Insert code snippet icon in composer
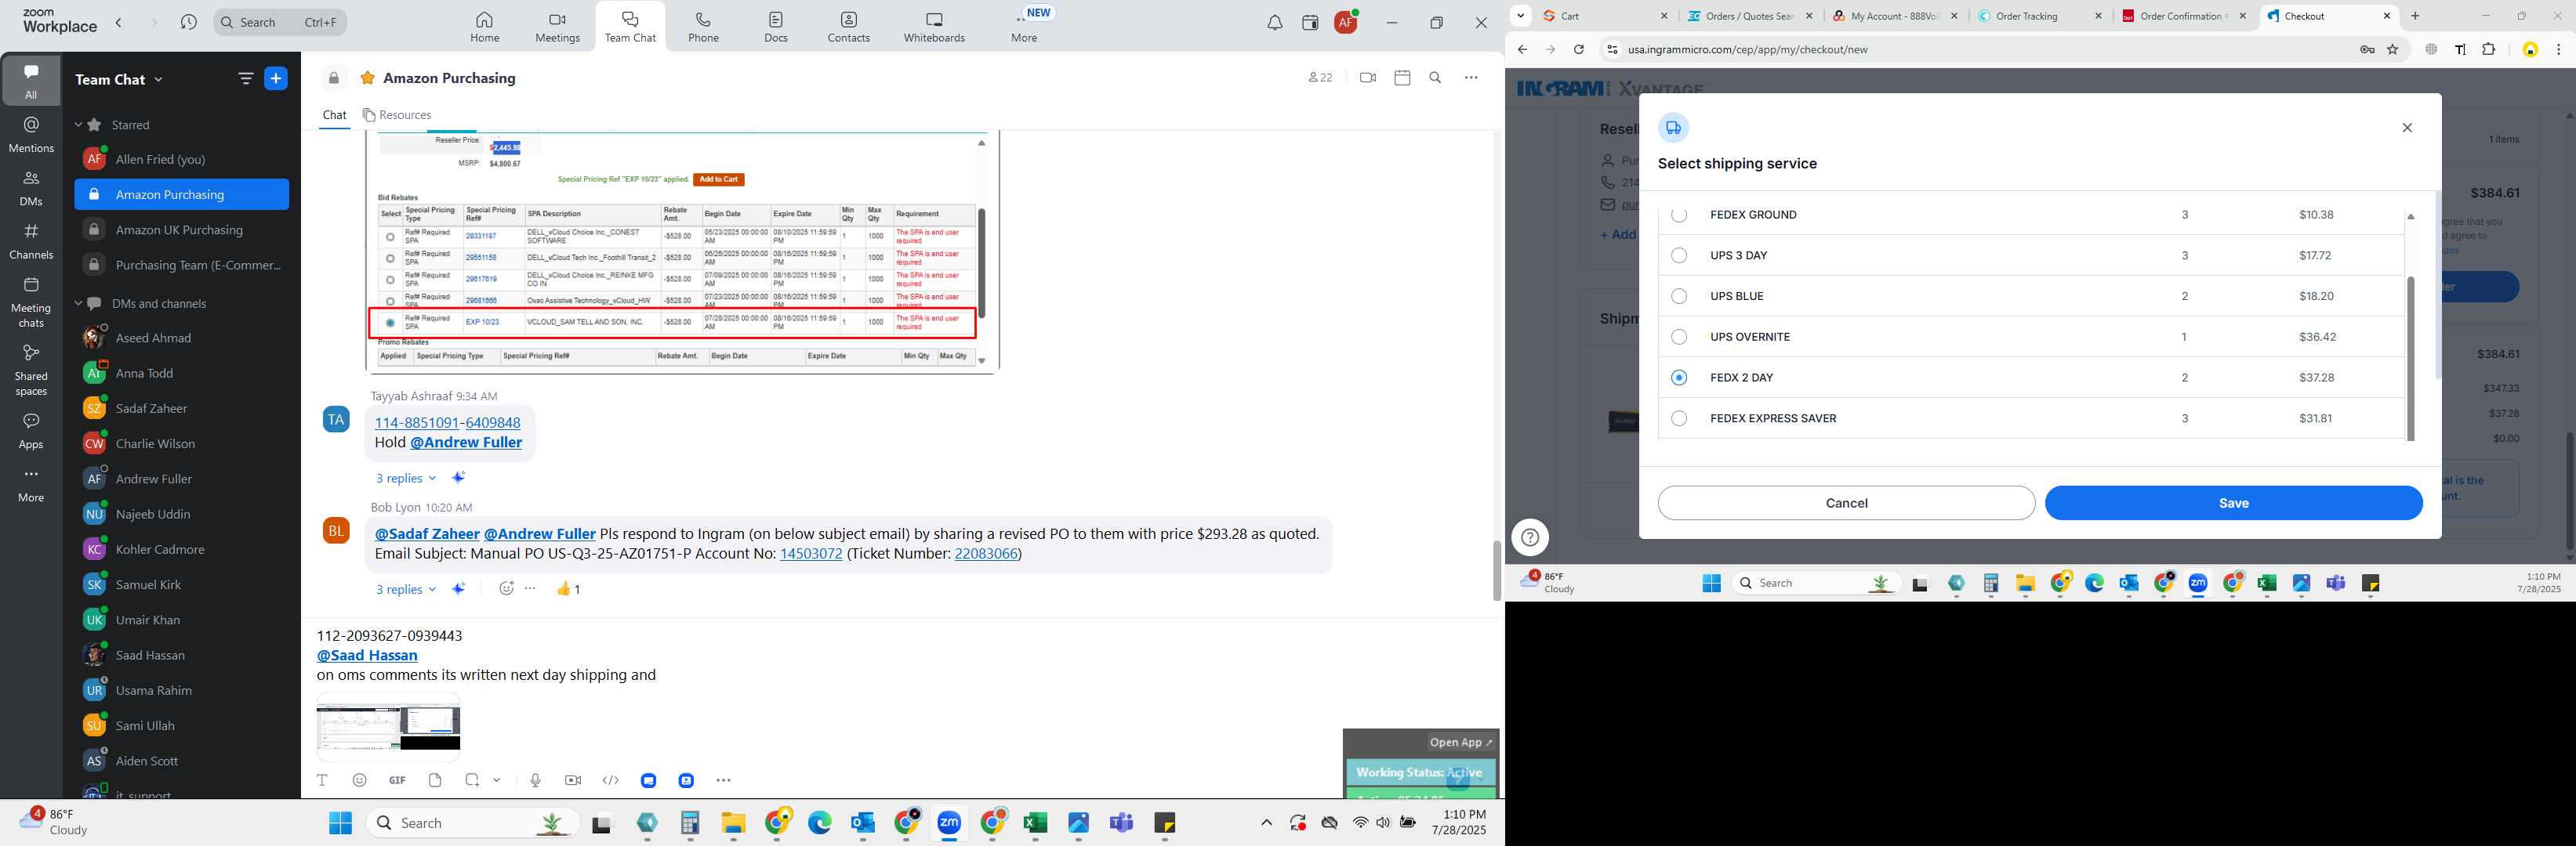 coord(611,780)
